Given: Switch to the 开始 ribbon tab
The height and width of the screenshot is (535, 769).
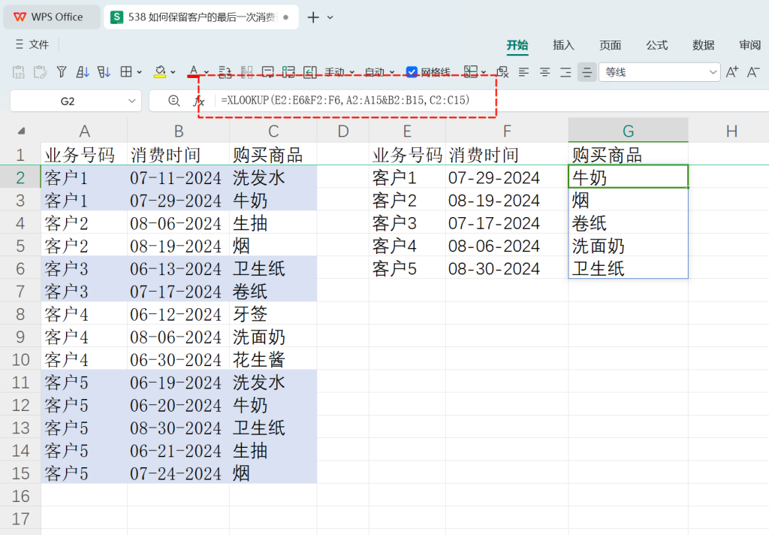Looking at the screenshot, I should [x=517, y=45].
